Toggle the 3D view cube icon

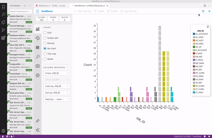pos(203,11)
